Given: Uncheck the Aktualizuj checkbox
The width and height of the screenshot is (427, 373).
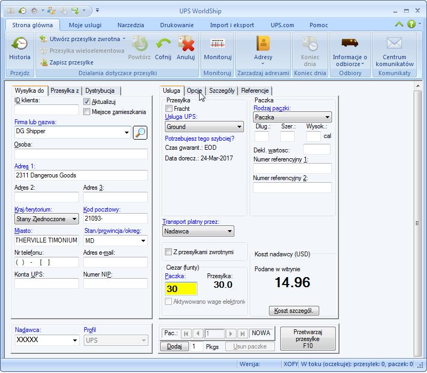Looking at the screenshot, I should pyautogui.click(x=86, y=102).
